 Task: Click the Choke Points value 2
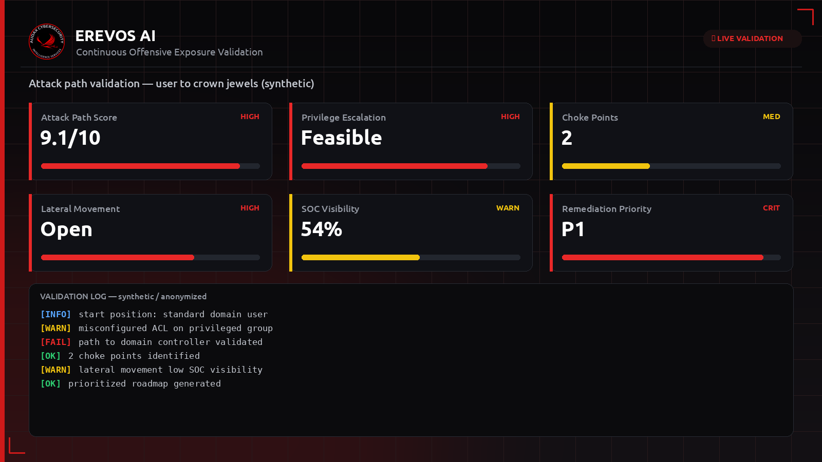pos(567,138)
